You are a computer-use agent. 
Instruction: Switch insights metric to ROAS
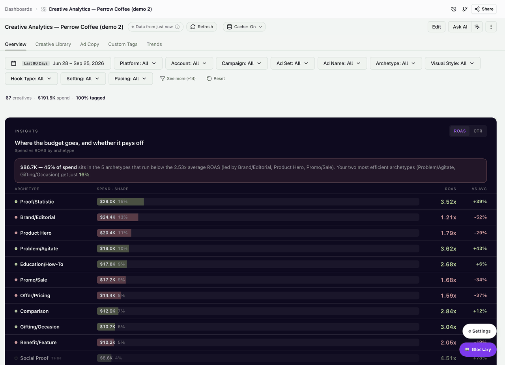[x=460, y=131]
